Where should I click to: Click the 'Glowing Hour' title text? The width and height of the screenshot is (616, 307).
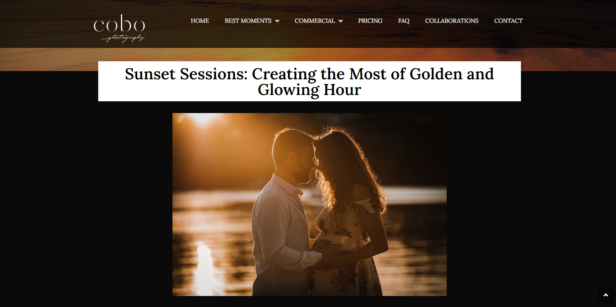click(310, 90)
